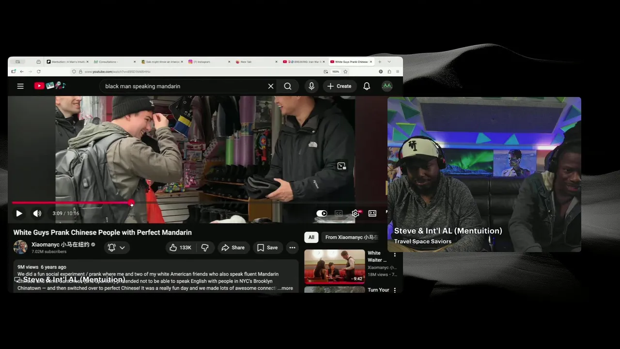Toggle the autoplay switch
620x349 pixels.
pyautogui.click(x=322, y=213)
